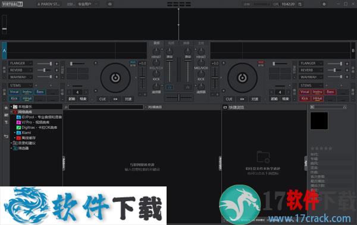Adjust REVERB amount slider on deck A

45,70
